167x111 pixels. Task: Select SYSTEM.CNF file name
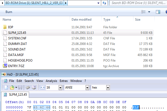click(17, 38)
